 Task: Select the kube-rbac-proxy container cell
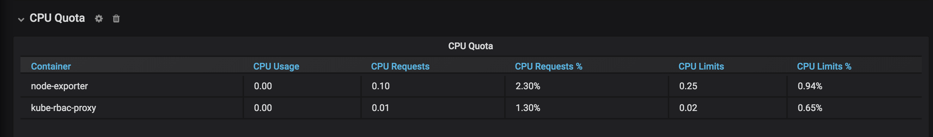point(132,107)
